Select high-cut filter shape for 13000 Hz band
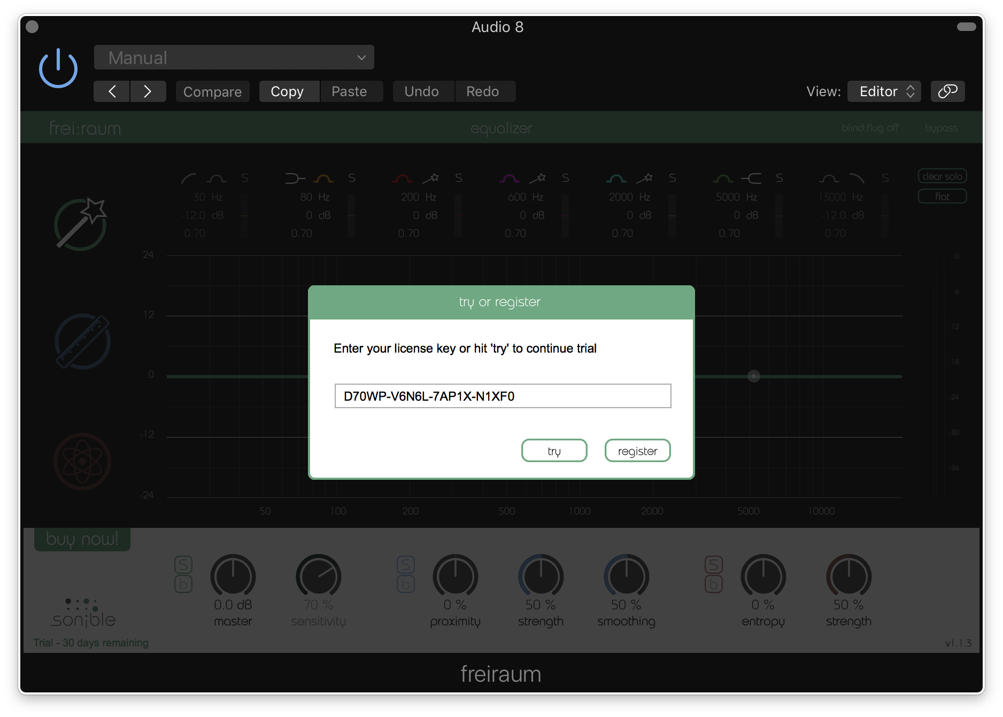Screen dimensions: 1003x717 click(x=857, y=178)
